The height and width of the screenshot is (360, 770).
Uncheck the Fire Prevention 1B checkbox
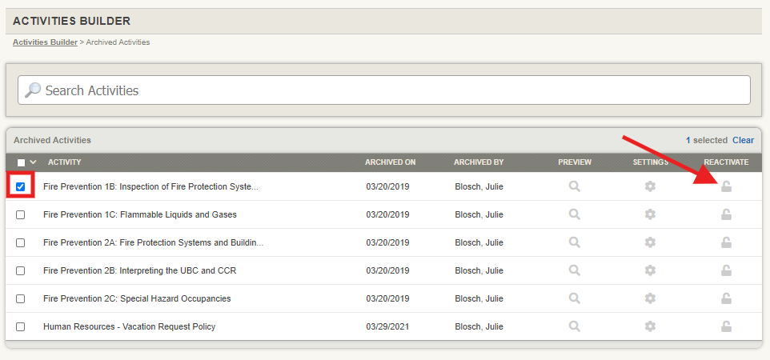click(21, 187)
